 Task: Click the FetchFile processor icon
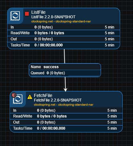[18, 99]
